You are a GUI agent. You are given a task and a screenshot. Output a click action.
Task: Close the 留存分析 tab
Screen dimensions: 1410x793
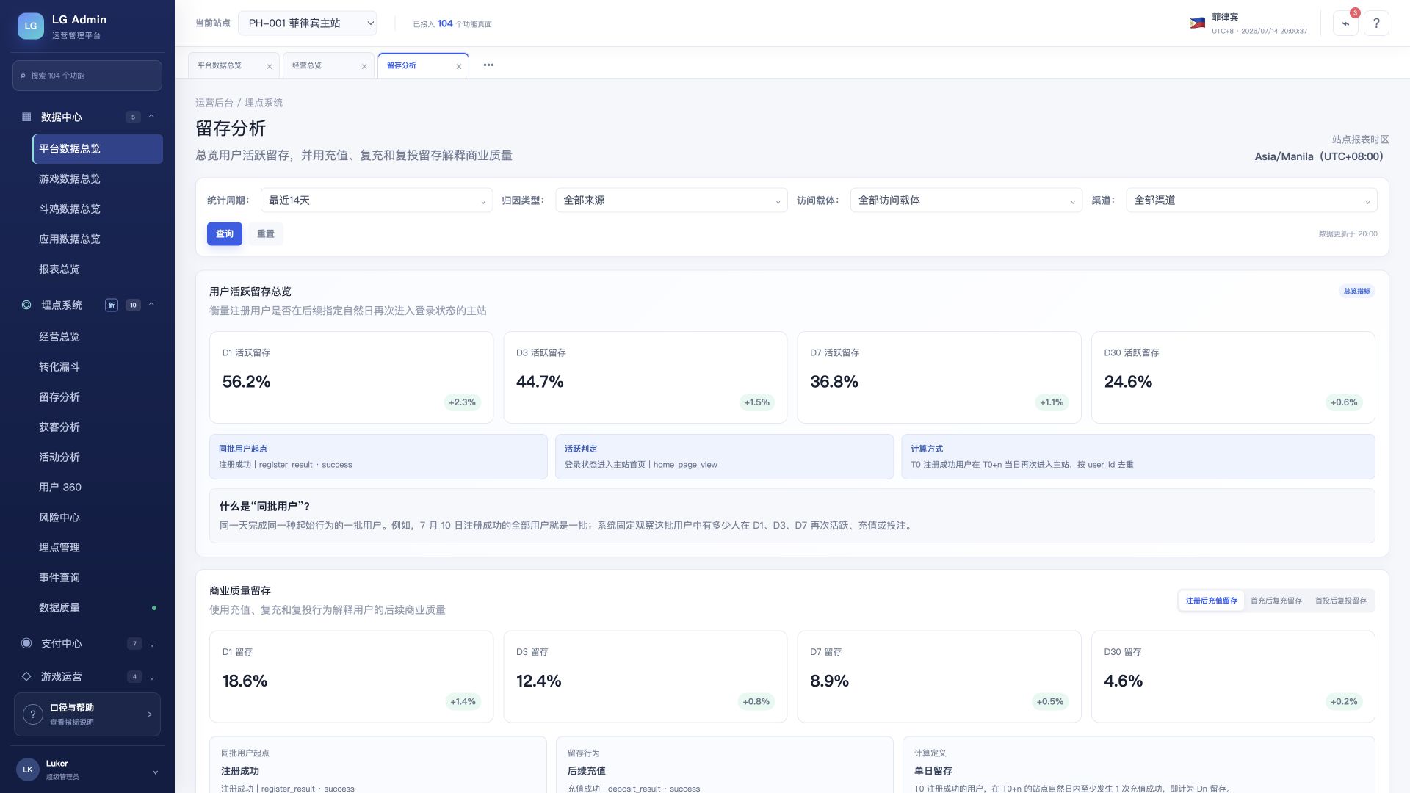[459, 66]
